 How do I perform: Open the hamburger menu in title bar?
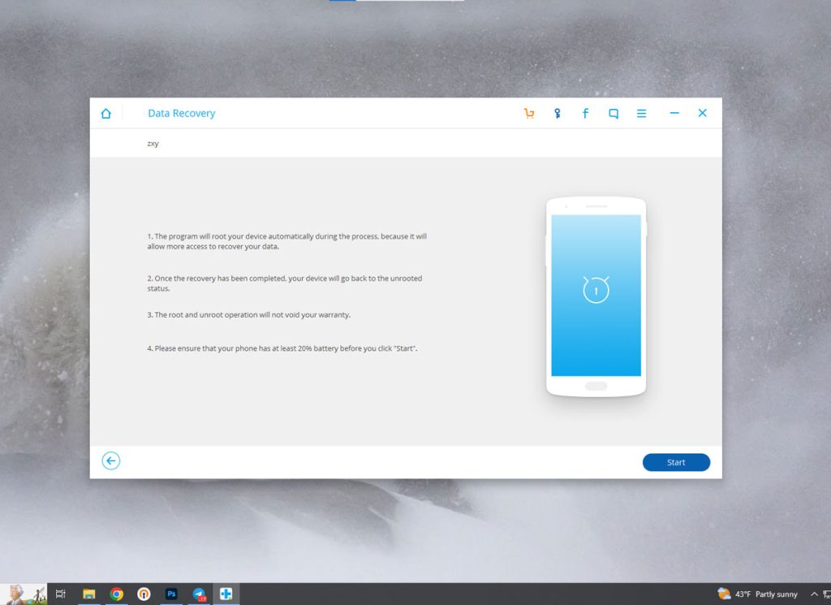tap(641, 114)
